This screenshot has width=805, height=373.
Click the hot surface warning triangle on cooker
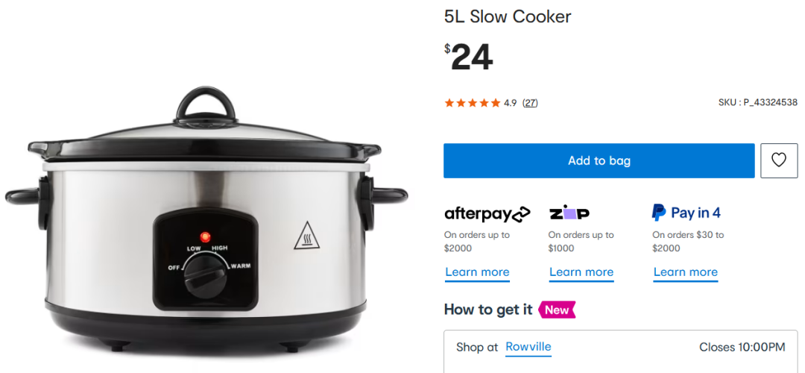click(x=307, y=236)
